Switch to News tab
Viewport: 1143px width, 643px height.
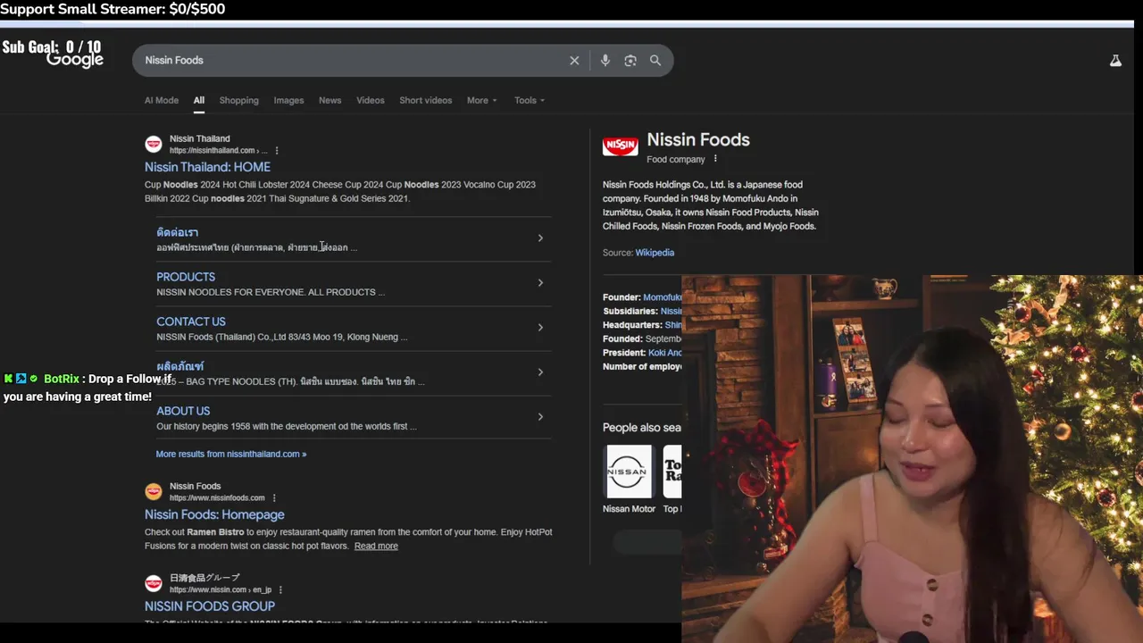click(330, 100)
